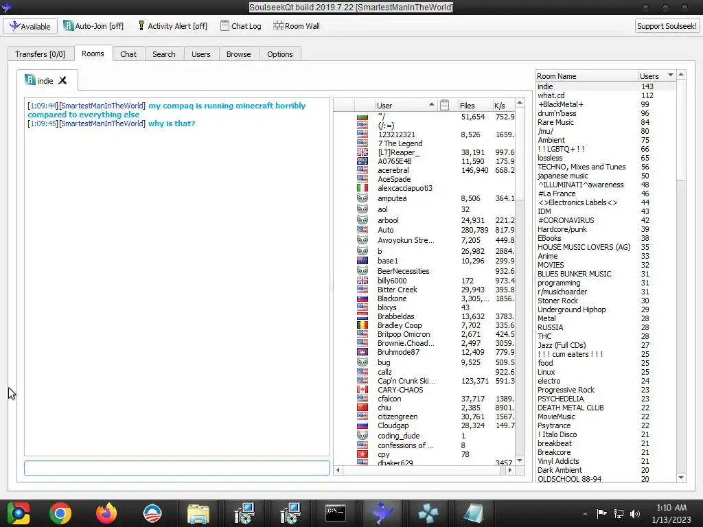Select the what.cd room
Image resolution: width=703 pixels, height=527 pixels.
point(551,95)
